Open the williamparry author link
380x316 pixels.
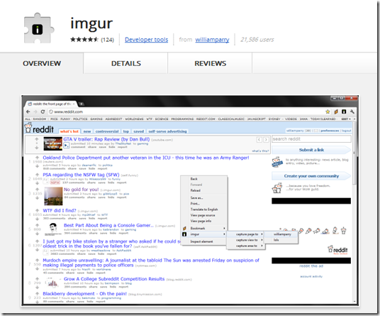click(x=212, y=40)
